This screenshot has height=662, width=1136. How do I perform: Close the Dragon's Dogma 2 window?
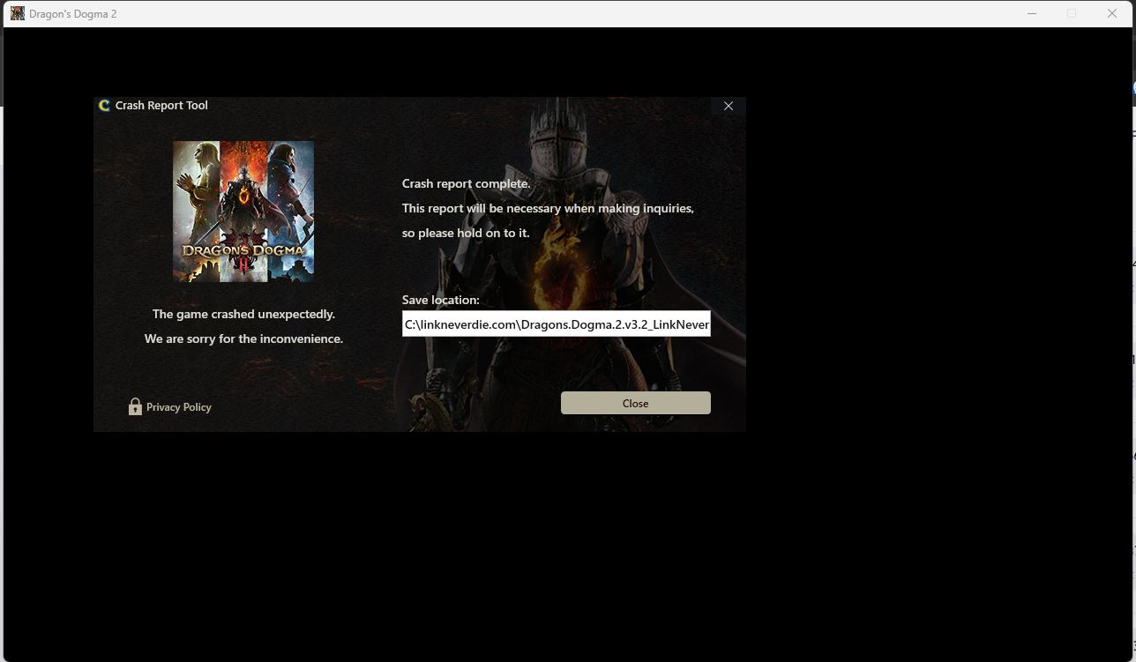pyautogui.click(x=1112, y=13)
